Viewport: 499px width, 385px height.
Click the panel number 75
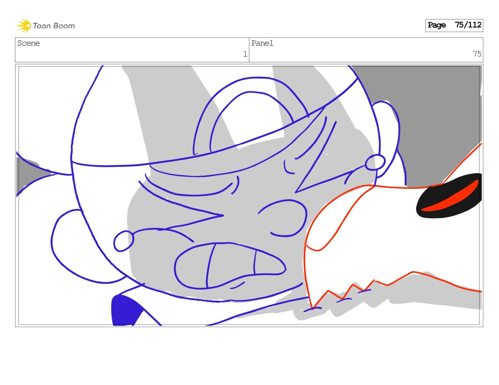pos(477,54)
